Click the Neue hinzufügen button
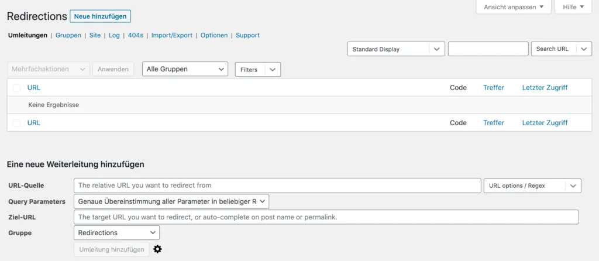 [x=101, y=16]
